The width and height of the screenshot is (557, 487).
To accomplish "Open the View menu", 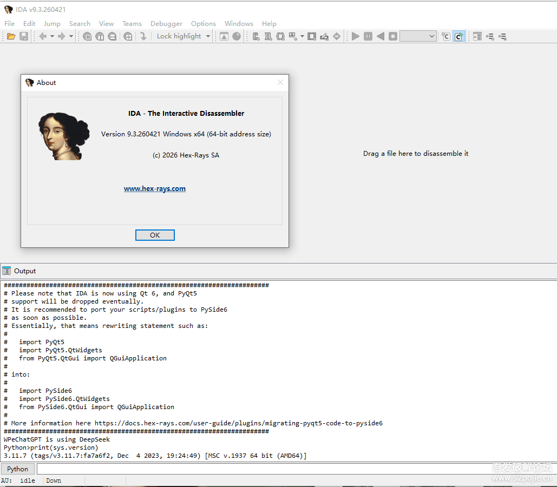I will pos(106,23).
